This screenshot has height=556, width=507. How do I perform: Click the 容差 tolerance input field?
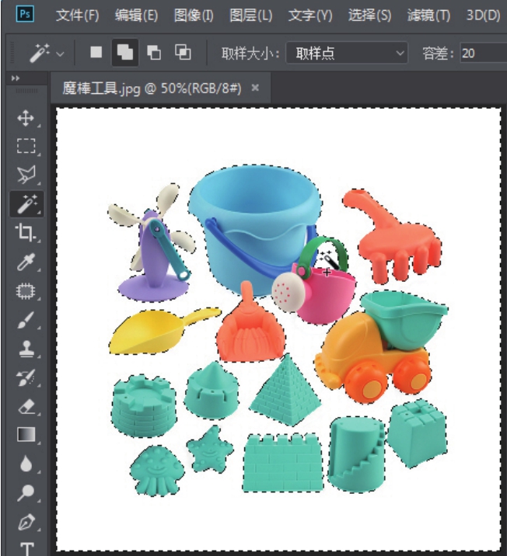[x=483, y=53]
